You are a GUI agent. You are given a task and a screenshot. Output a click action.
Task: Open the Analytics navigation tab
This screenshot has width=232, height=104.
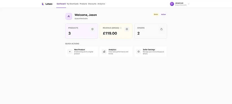click(101, 4)
